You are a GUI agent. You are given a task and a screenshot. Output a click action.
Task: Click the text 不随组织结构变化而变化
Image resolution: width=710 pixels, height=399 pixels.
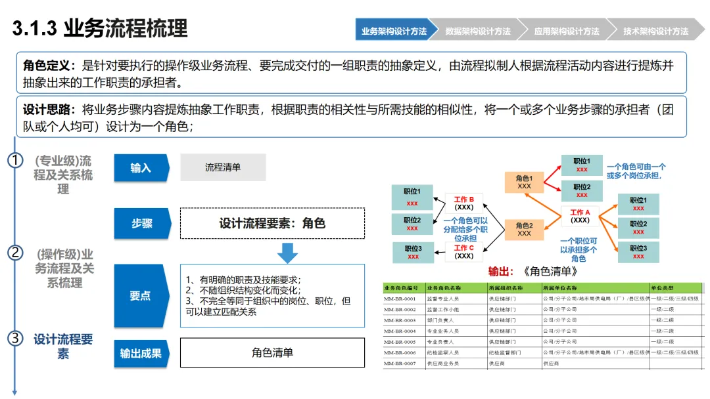tap(248, 291)
